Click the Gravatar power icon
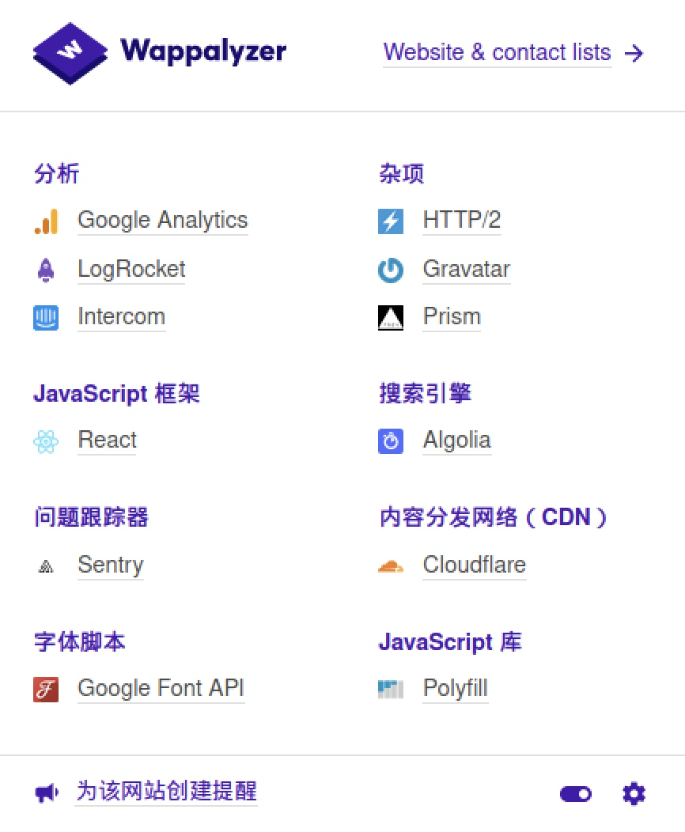Viewport: 685px width, 832px height. click(391, 270)
